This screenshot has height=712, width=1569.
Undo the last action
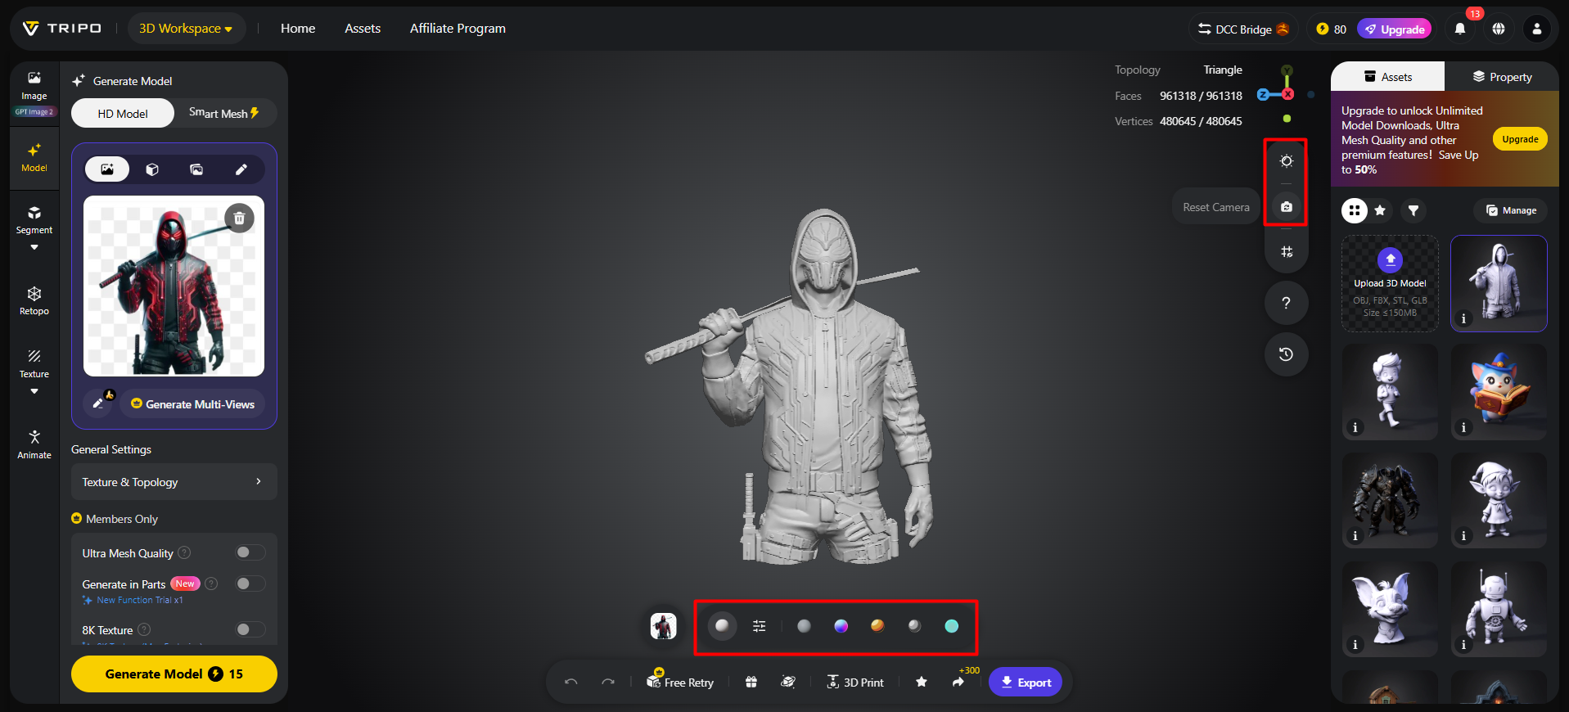click(571, 682)
